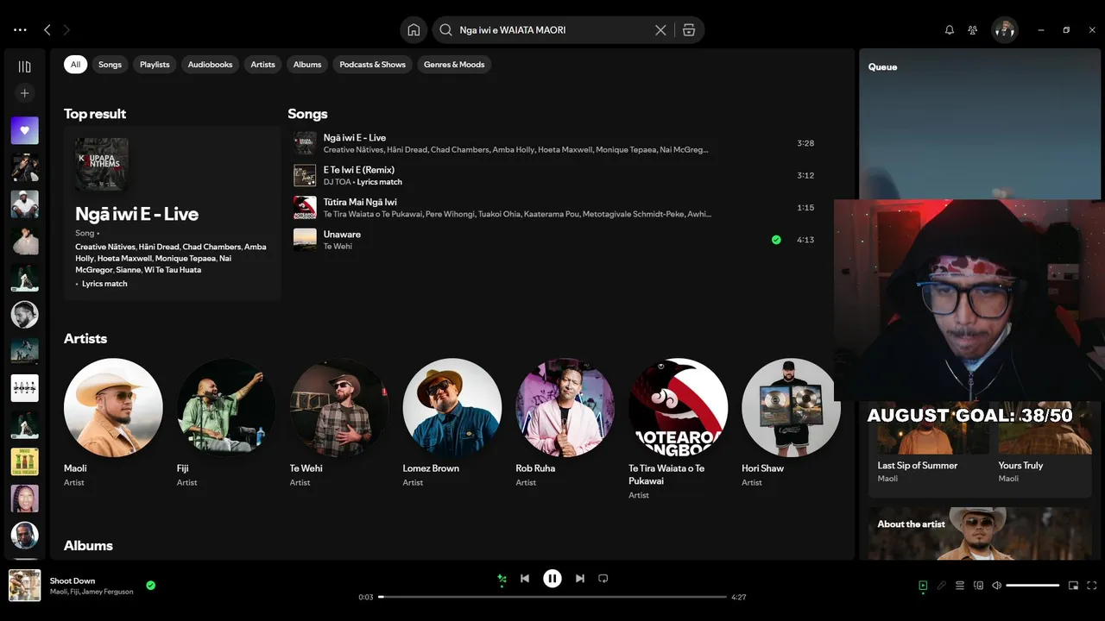Click Shoot Down now-playing title
The image size is (1105, 621).
point(73,580)
